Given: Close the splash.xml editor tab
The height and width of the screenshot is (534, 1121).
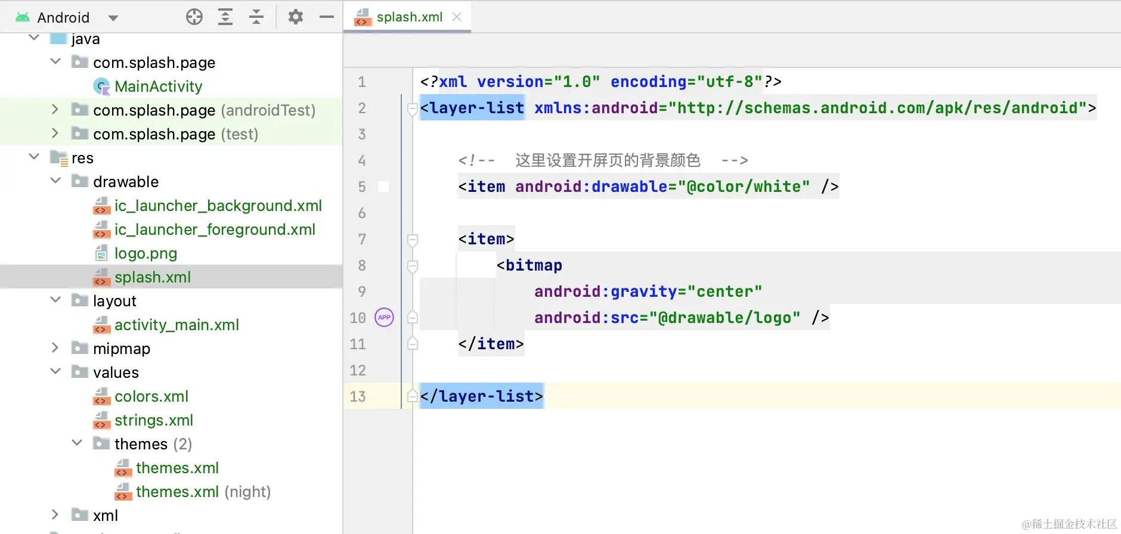Looking at the screenshot, I should (x=457, y=17).
